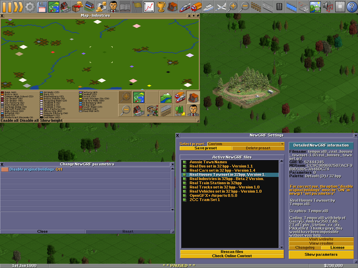
Task: Click the toolbar zoom in magnifier
Action: coord(232,6)
